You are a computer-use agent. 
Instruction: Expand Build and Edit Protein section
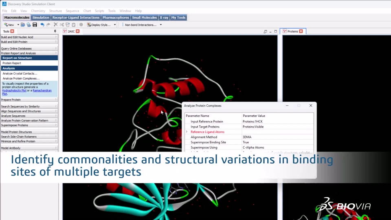click(29, 42)
